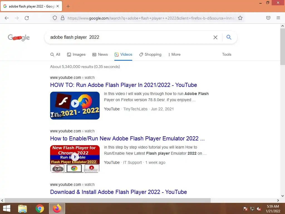
Task: Switch to News results tab
Action: tap(100, 54)
